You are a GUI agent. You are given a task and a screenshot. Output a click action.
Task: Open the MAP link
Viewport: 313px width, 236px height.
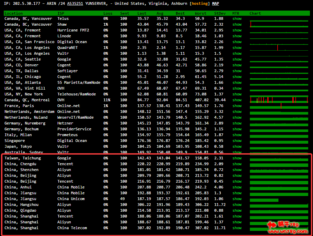[216, 3]
